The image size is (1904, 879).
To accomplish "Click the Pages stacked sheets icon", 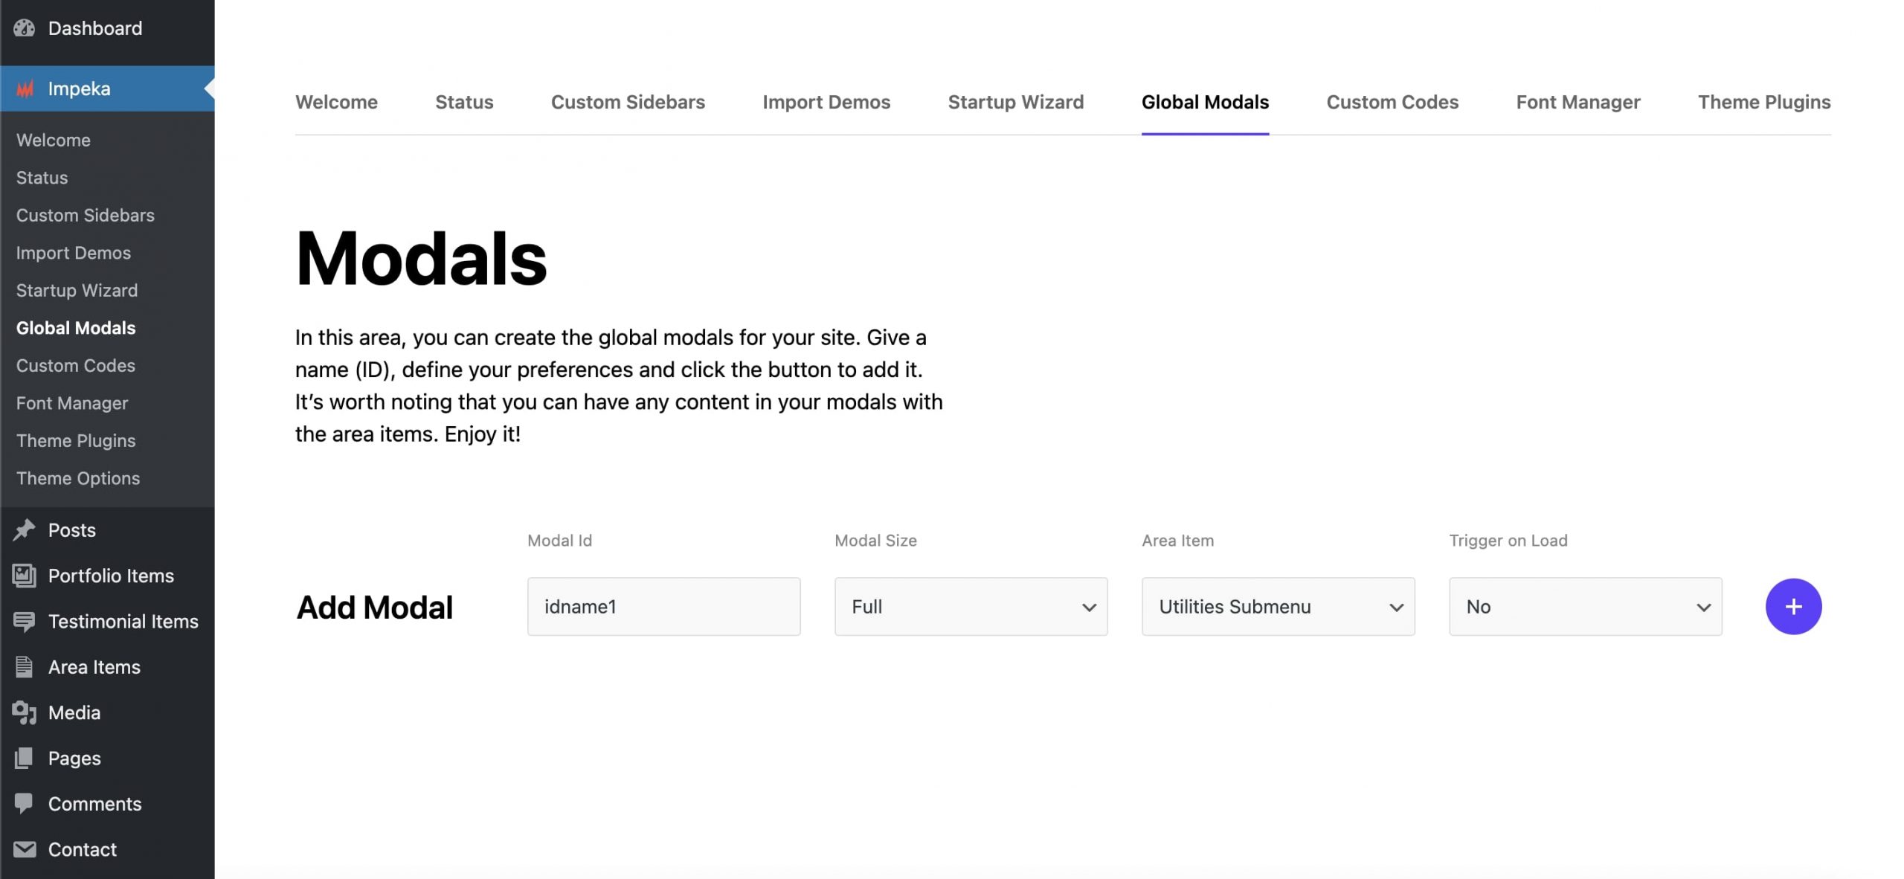I will click(x=24, y=759).
